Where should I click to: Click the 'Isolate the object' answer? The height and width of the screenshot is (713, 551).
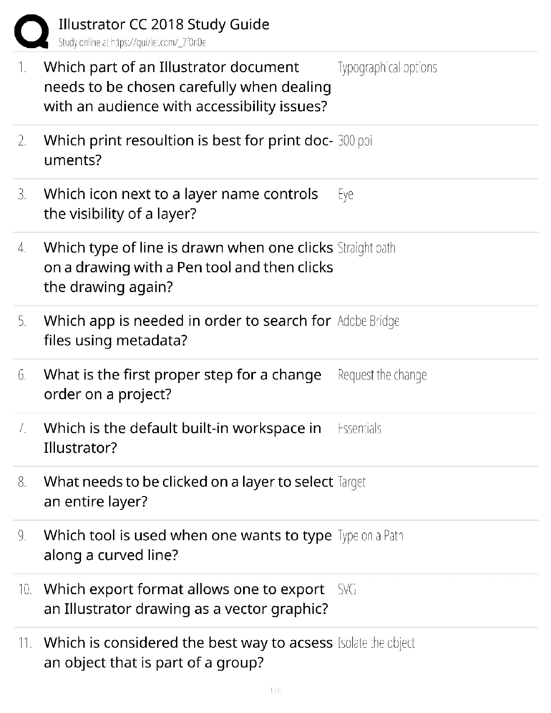point(376,643)
